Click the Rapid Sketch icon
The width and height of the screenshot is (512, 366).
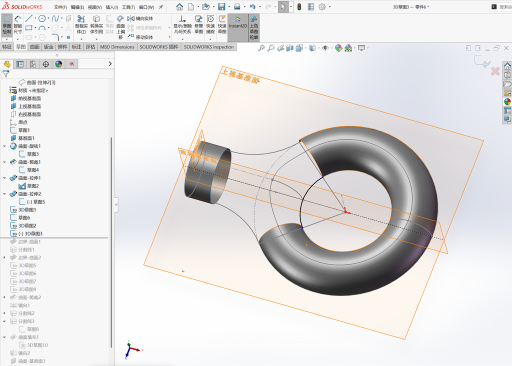(x=222, y=24)
